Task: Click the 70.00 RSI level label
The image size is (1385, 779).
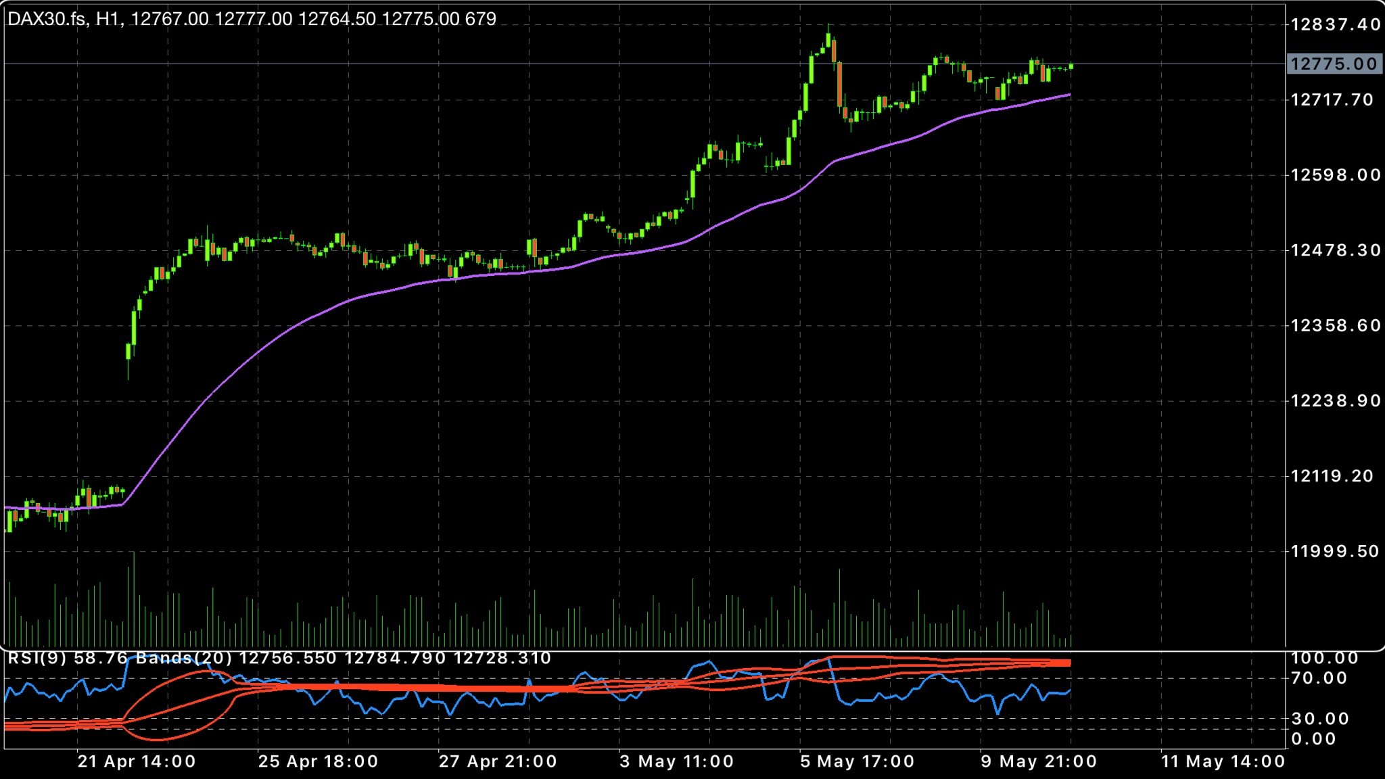Action: pyautogui.click(x=1319, y=678)
